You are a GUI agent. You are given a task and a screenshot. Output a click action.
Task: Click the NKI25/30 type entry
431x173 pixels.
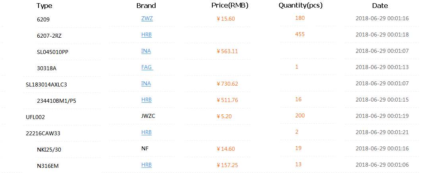click(x=48, y=150)
